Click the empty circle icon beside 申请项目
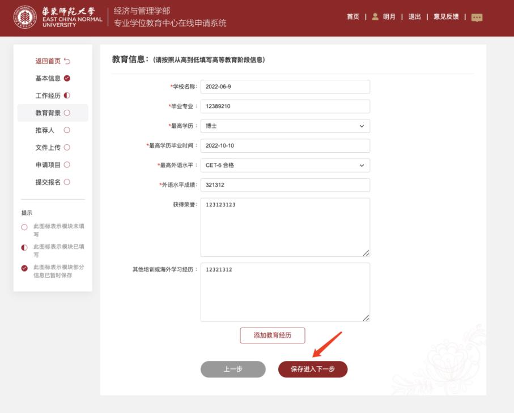Screen dimensions: 514x413 pos(67,165)
